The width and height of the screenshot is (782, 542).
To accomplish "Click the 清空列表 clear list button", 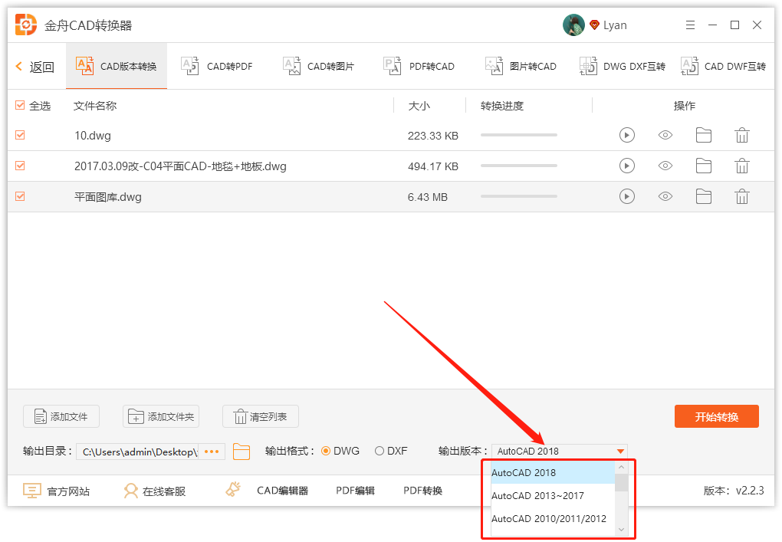I will 261,416.
